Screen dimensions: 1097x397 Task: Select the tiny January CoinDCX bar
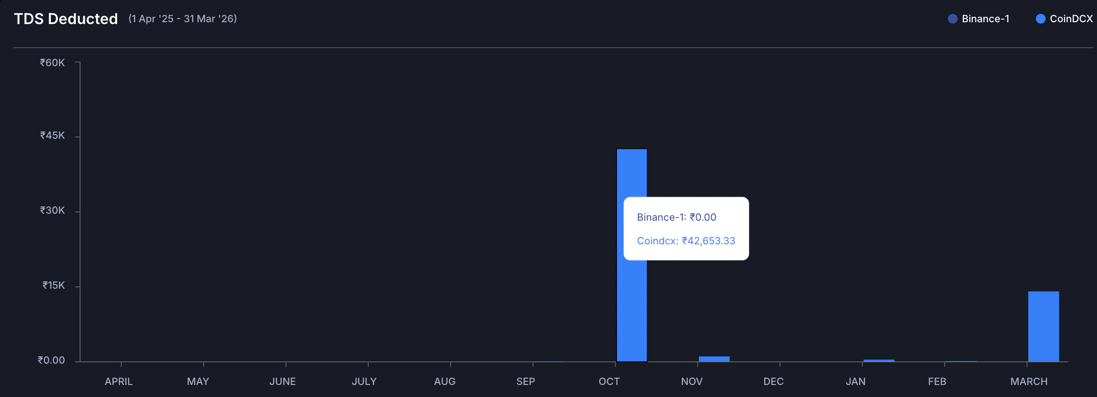pos(879,360)
